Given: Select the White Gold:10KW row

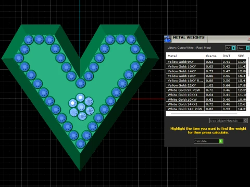Looking at the screenshot, I should tap(206, 100).
